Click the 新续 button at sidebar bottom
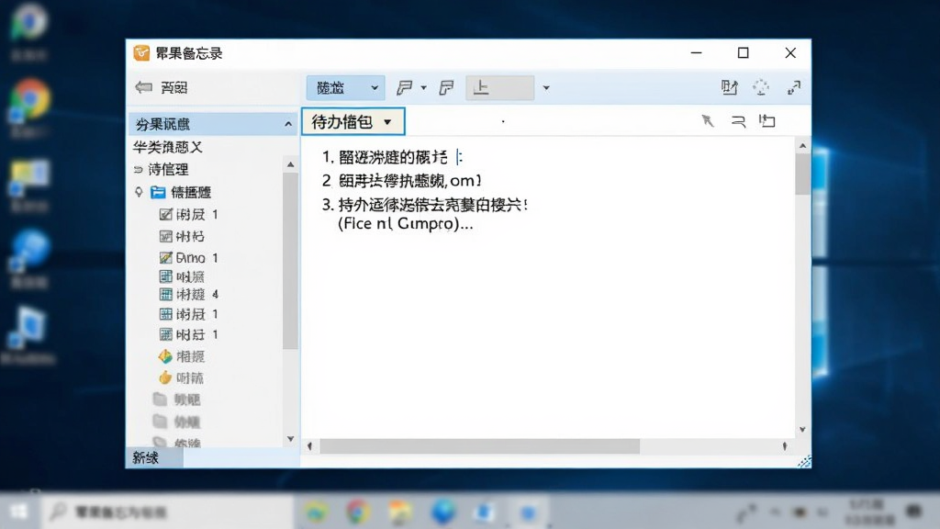Image resolution: width=940 pixels, height=529 pixels. tap(153, 458)
